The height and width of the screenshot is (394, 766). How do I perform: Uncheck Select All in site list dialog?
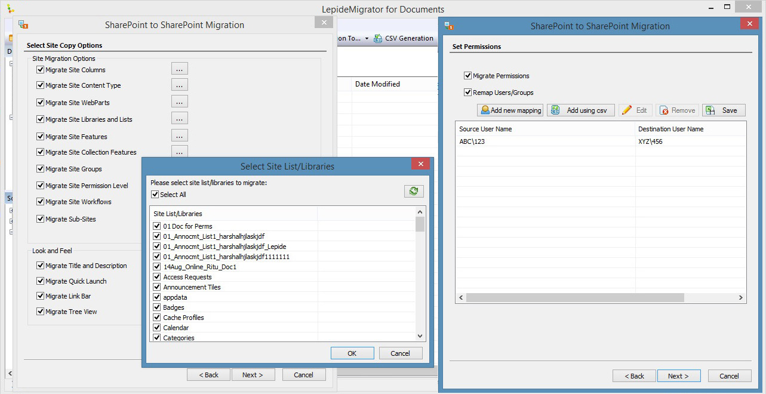coord(155,194)
